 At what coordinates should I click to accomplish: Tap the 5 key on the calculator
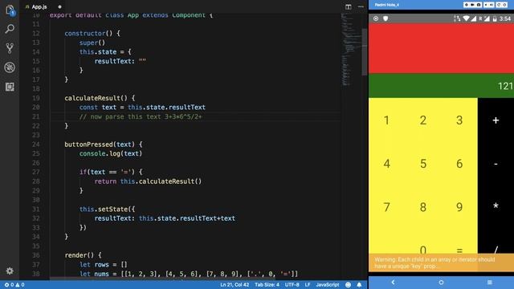423,164
